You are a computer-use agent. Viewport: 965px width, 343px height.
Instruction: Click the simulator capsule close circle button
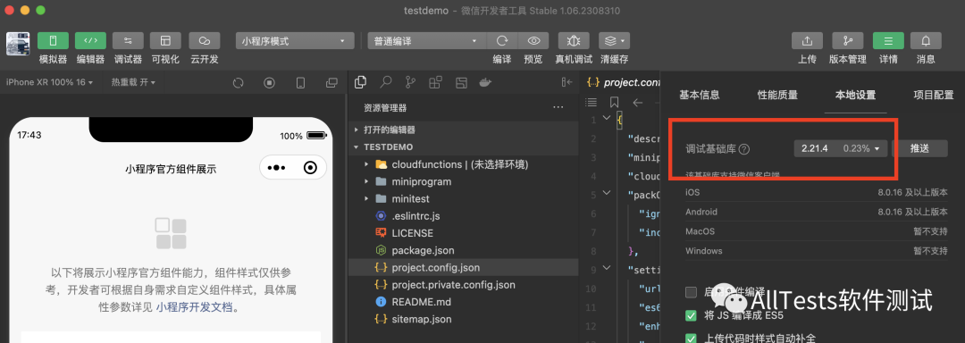click(311, 167)
